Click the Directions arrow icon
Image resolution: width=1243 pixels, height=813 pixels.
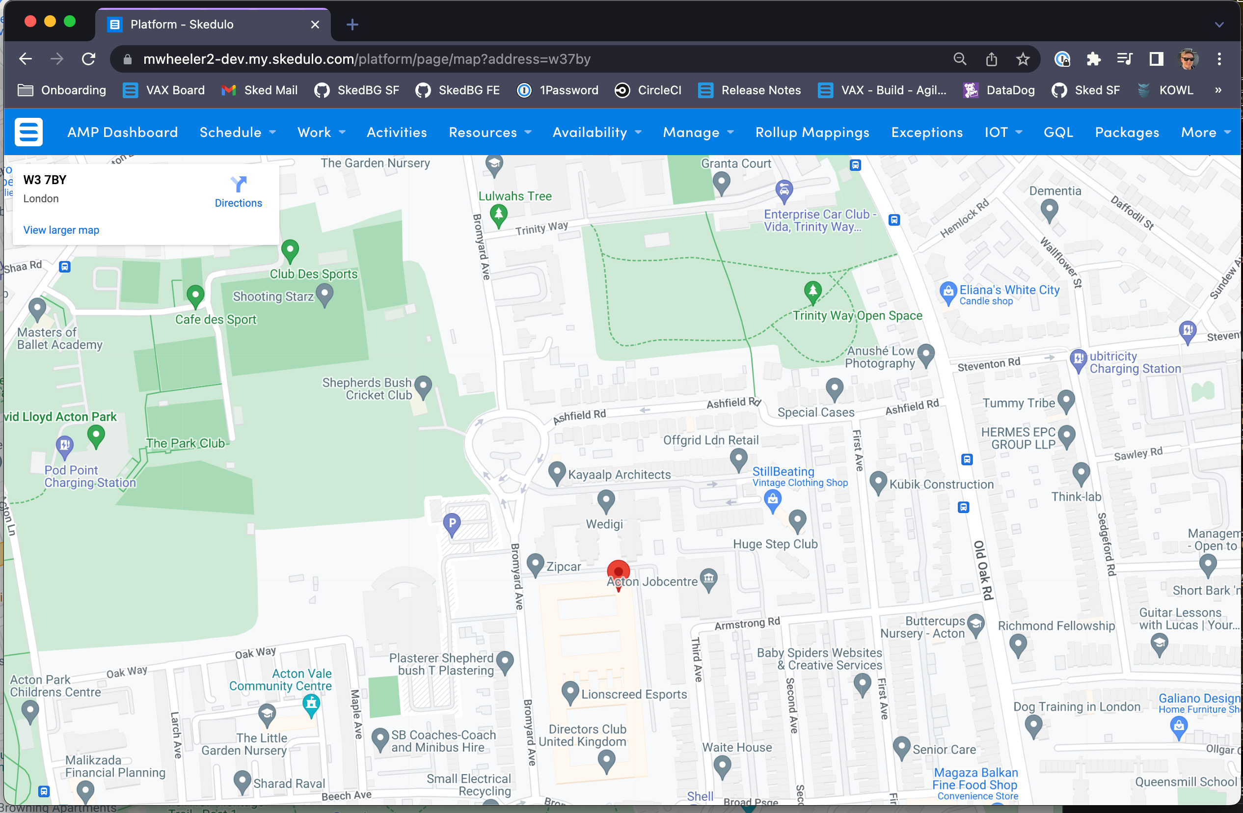(239, 184)
